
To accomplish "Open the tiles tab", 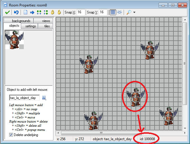I will click(46, 26).
